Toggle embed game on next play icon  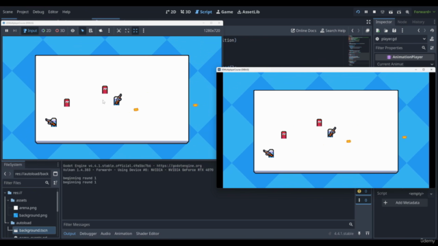pos(118,31)
